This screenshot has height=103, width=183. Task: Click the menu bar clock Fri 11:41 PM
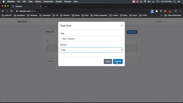coord(166,1)
